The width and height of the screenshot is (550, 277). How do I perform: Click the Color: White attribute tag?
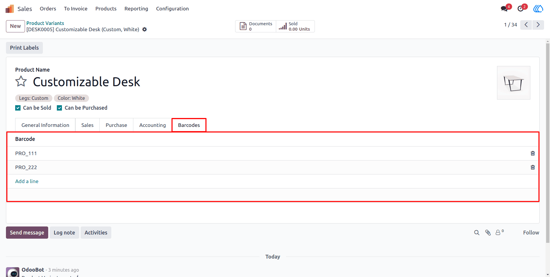[x=71, y=98]
